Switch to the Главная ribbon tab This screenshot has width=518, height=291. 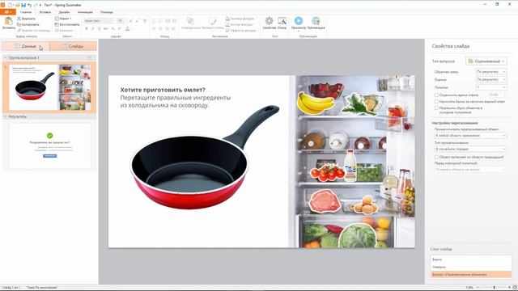(26, 12)
